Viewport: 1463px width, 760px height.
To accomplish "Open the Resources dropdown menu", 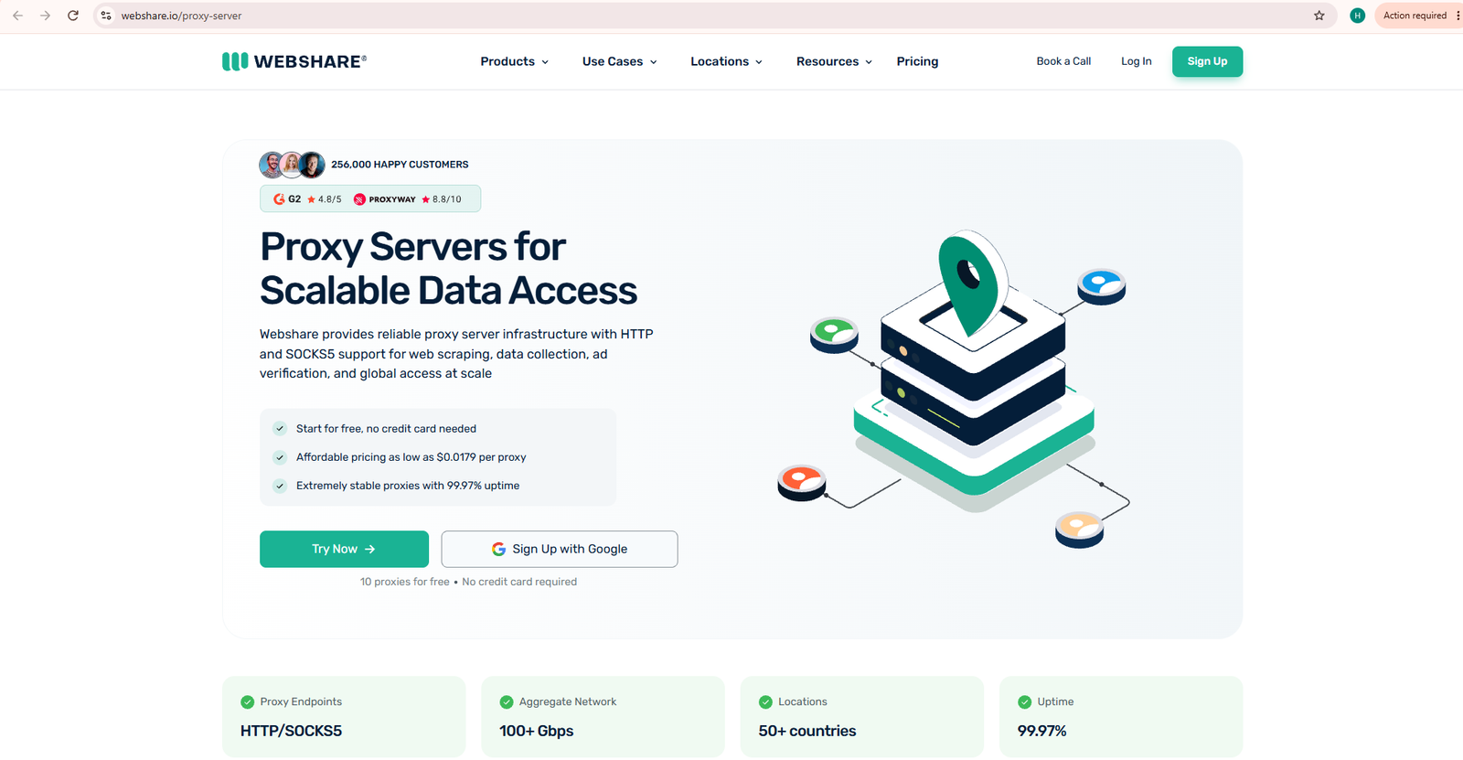I will click(x=835, y=61).
